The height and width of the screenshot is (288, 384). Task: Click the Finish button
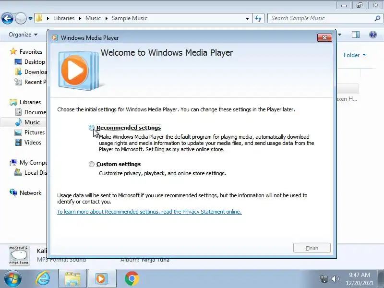pyautogui.click(x=312, y=248)
